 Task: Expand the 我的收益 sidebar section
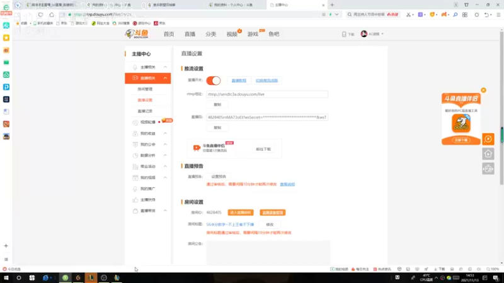165,133
